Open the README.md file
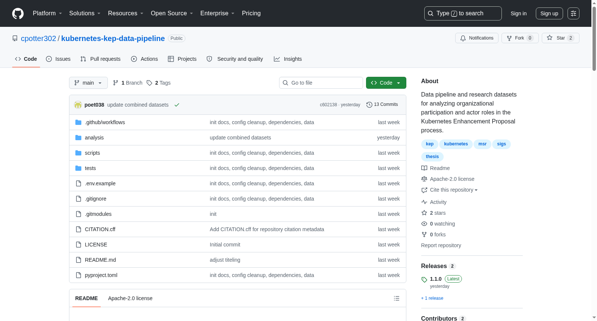 (100, 260)
